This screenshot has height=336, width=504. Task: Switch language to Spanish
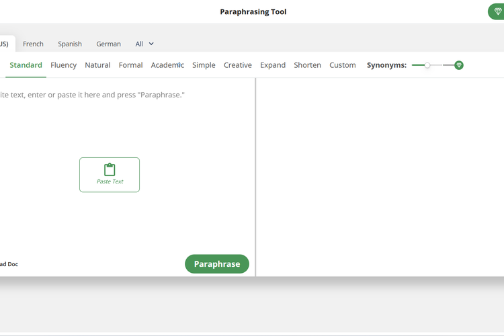(70, 44)
